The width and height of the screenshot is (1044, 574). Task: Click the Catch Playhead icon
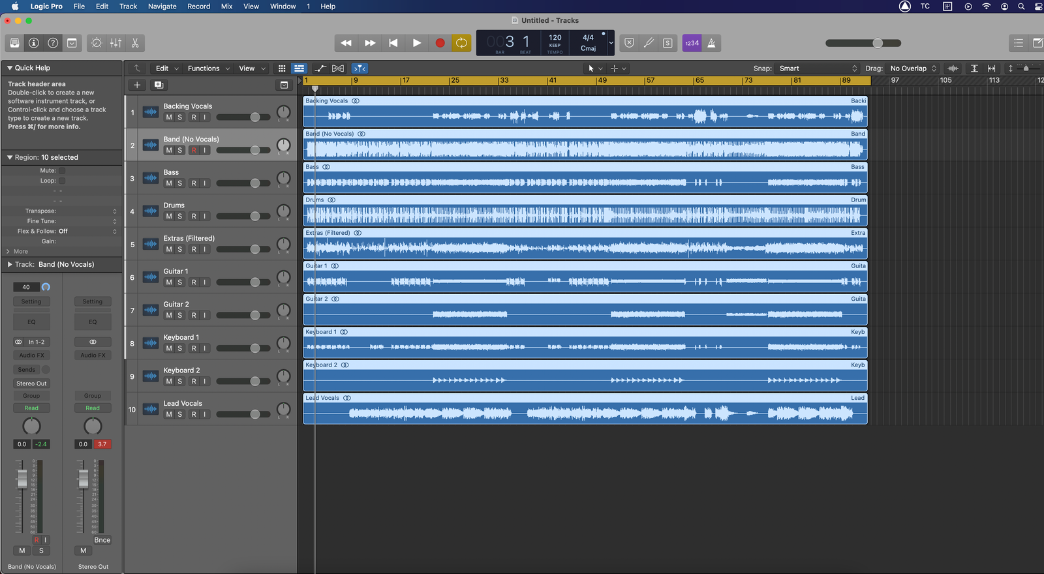point(360,68)
